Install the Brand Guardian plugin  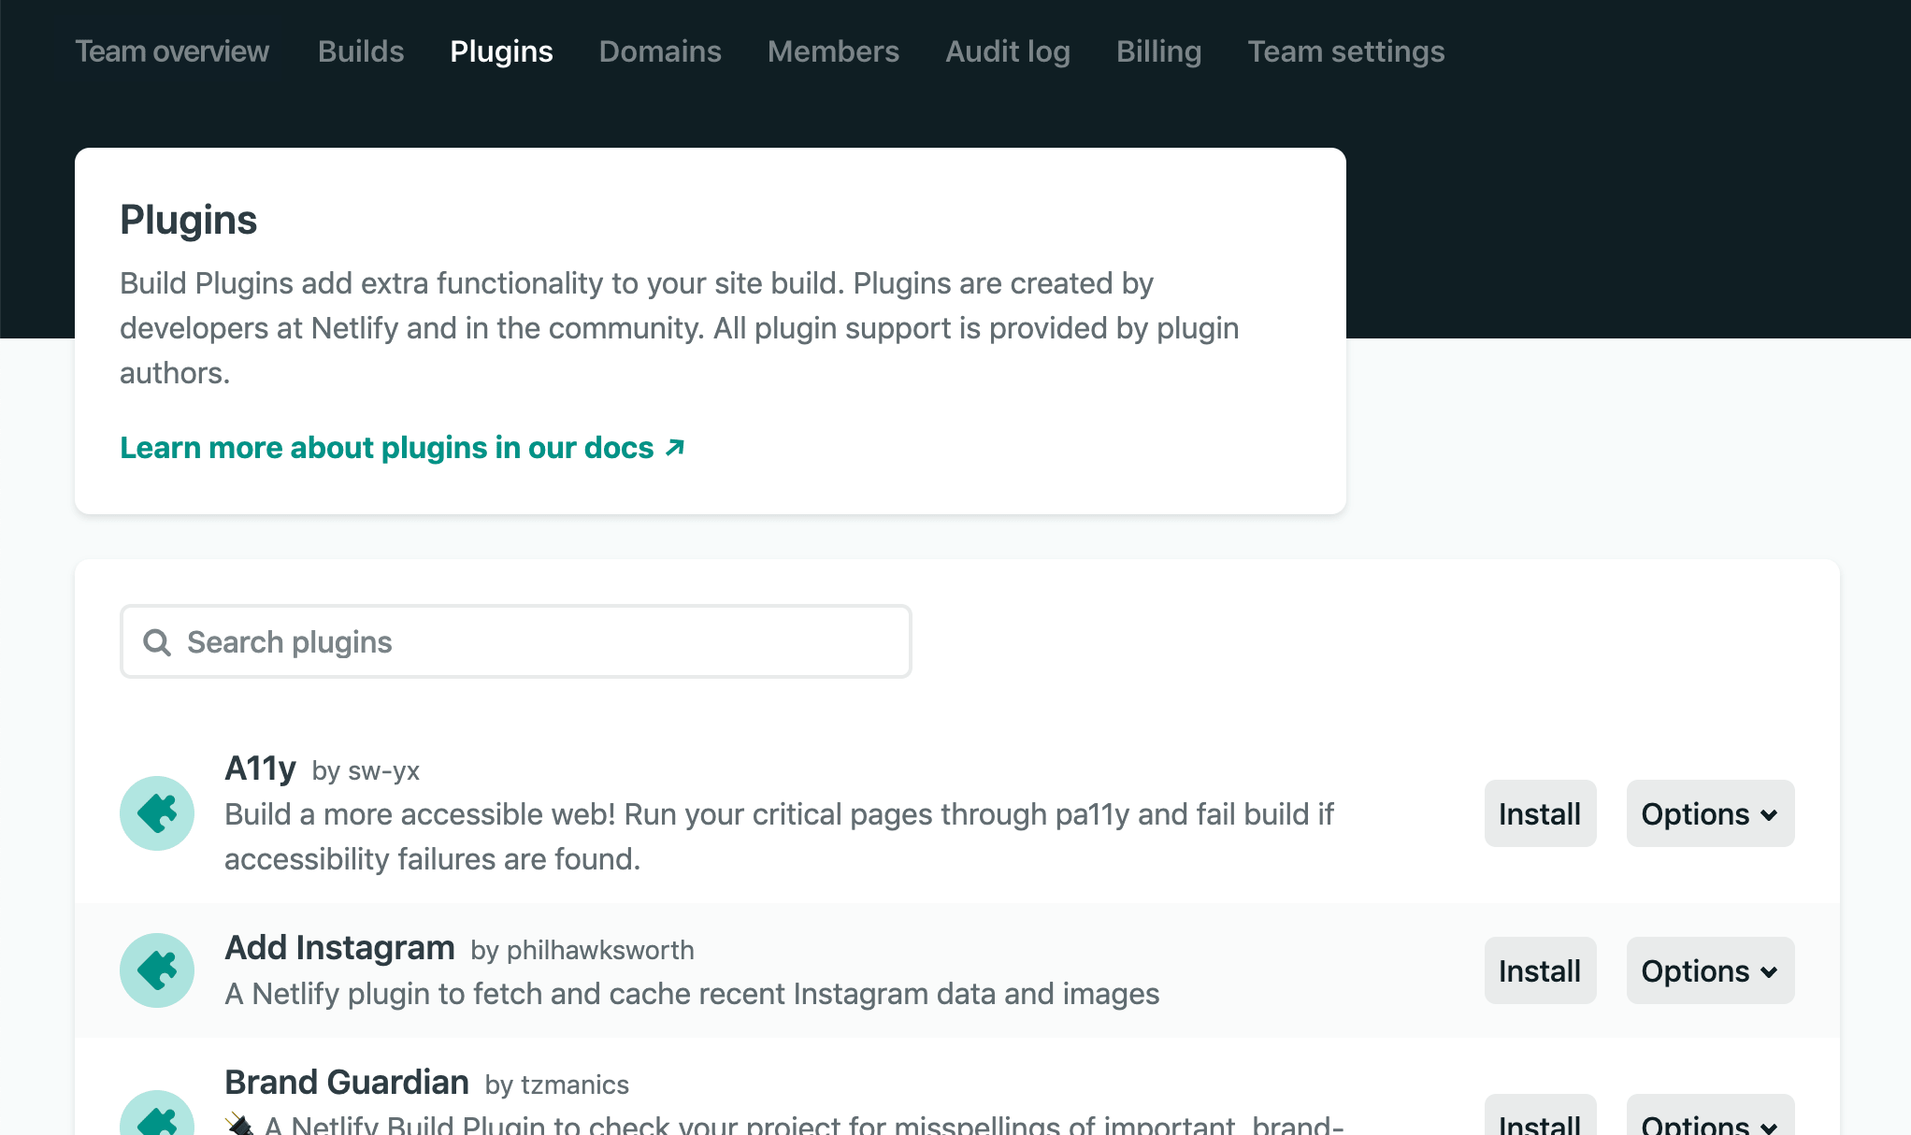pos(1539,1118)
